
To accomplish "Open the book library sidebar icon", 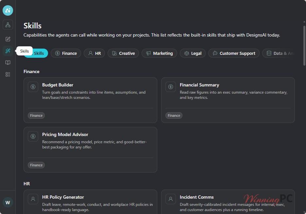I will [8, 63].
